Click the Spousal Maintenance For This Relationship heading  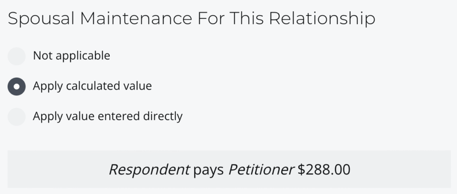tap(191, 19)
